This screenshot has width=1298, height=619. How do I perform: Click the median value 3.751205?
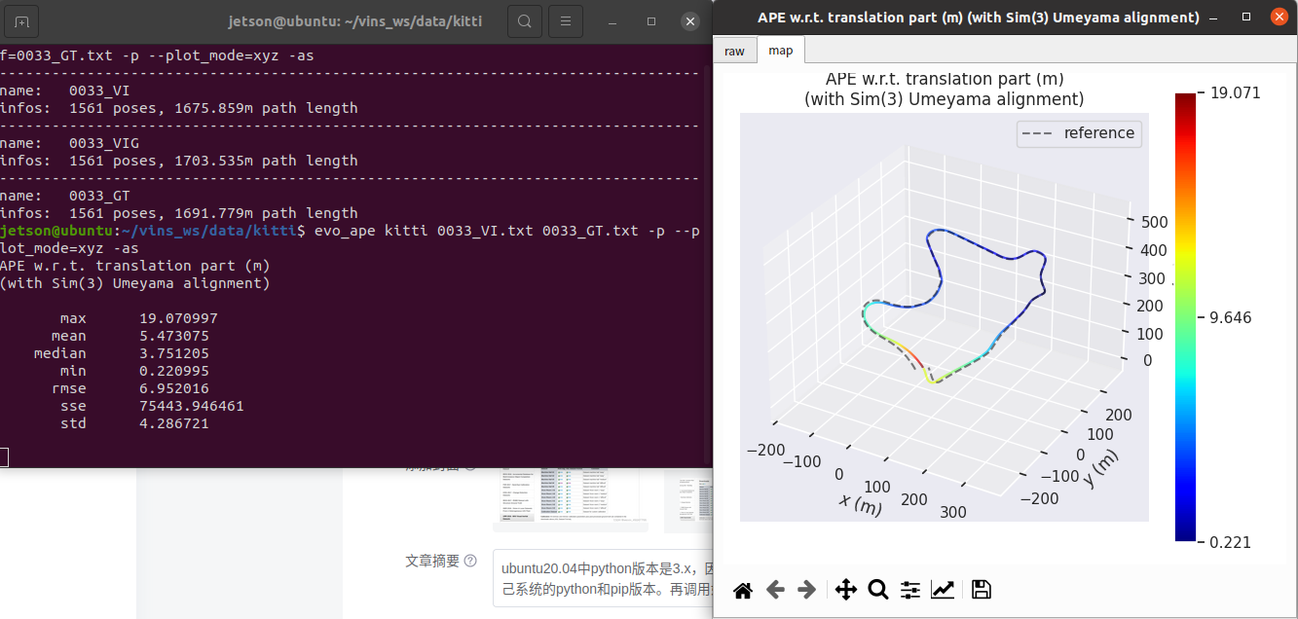point(173,353)
